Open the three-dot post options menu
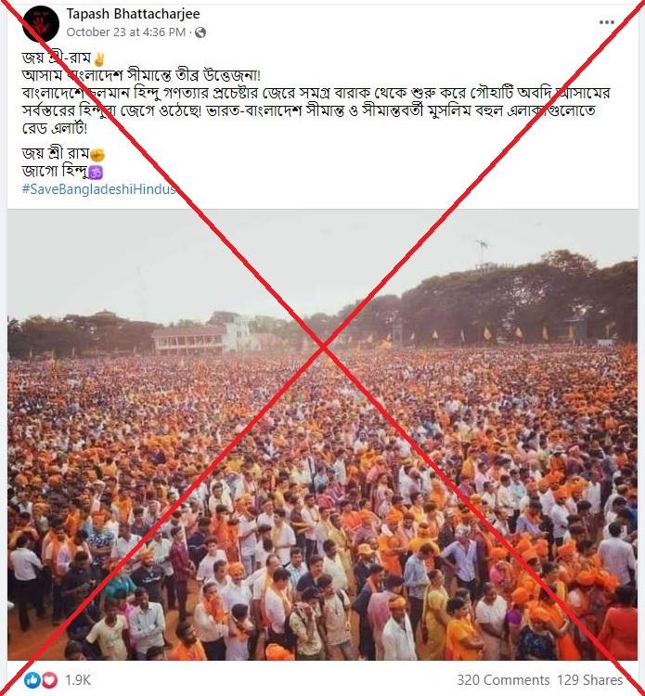The height and width of the screenshot is (696, 645). (607, 22)
